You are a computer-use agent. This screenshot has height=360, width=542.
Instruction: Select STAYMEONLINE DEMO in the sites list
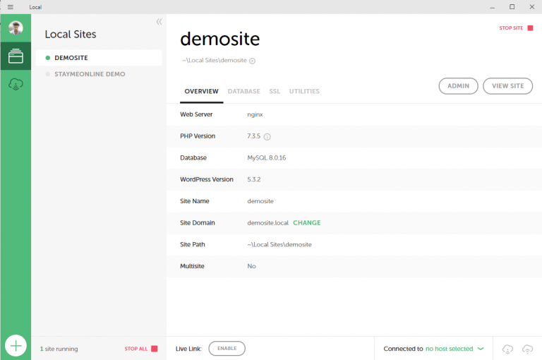pos(90,73)
